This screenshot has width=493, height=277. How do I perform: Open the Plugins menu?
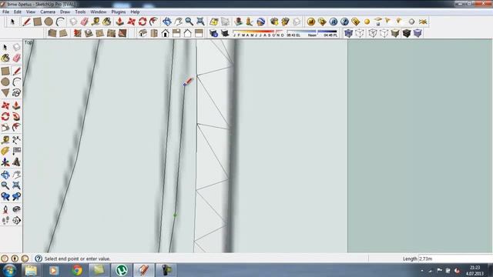[119, 12]
